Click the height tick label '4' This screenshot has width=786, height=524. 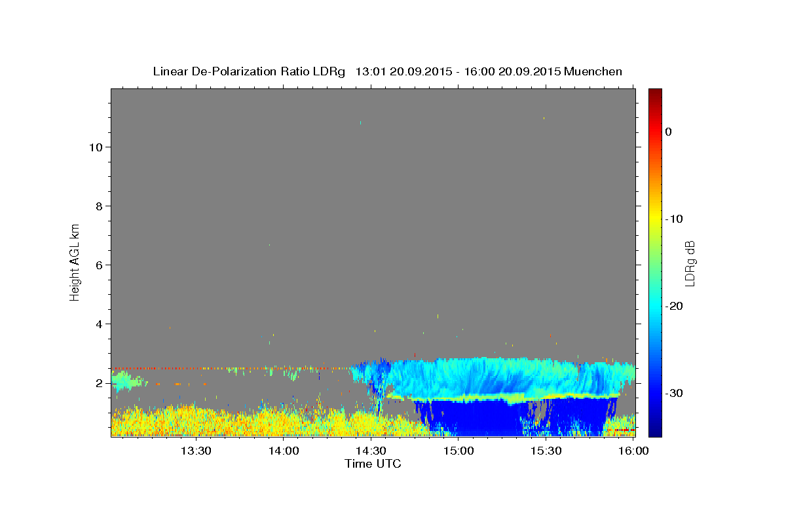pos(99,324)
